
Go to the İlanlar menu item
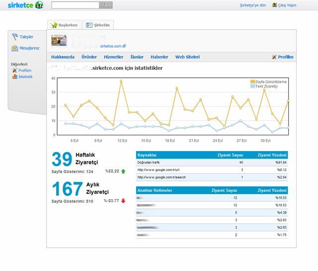(x=137, y=57)
